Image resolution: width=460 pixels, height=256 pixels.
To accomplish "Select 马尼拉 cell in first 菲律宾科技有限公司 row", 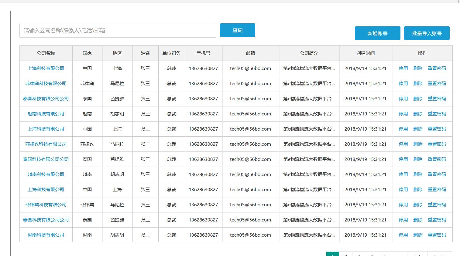I will coord(117,84).
